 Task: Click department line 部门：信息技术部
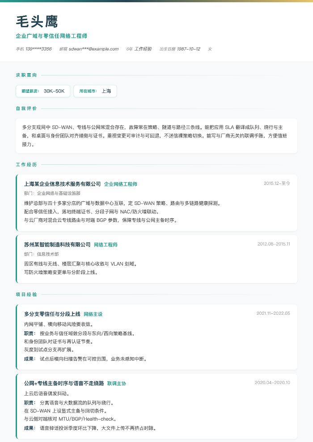click(x=42, y=254)
